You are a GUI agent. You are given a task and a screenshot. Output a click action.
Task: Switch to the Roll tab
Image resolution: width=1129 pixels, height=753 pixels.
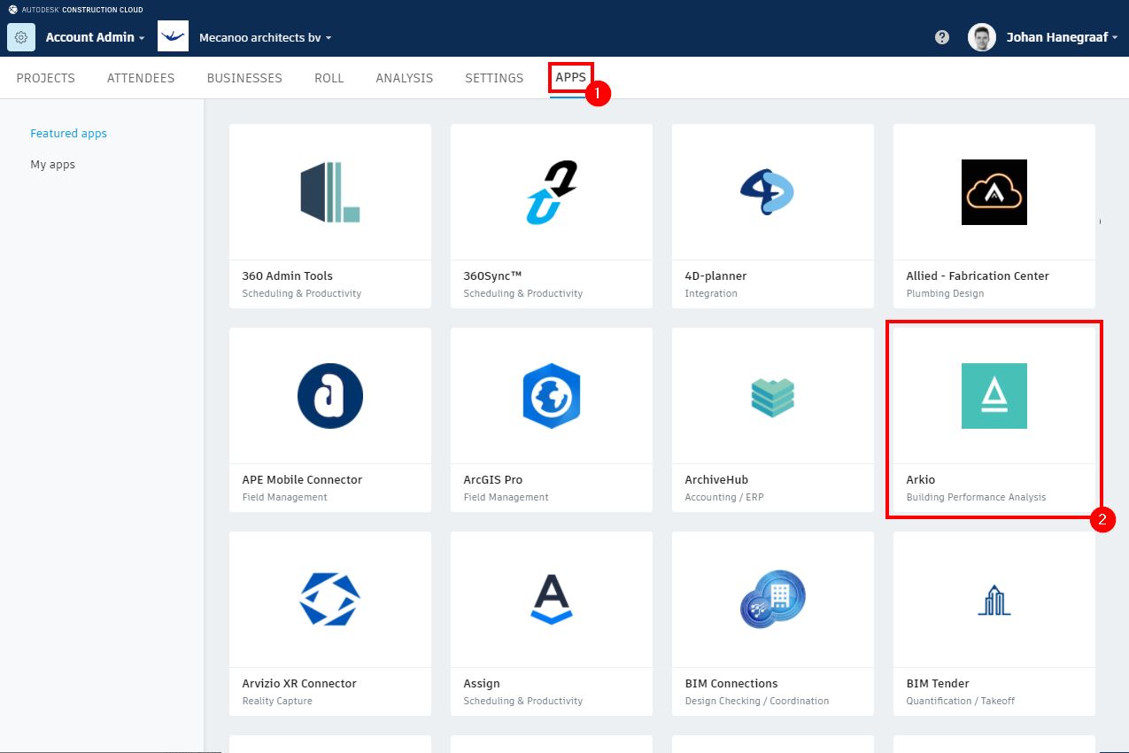[x=329, y=78]
